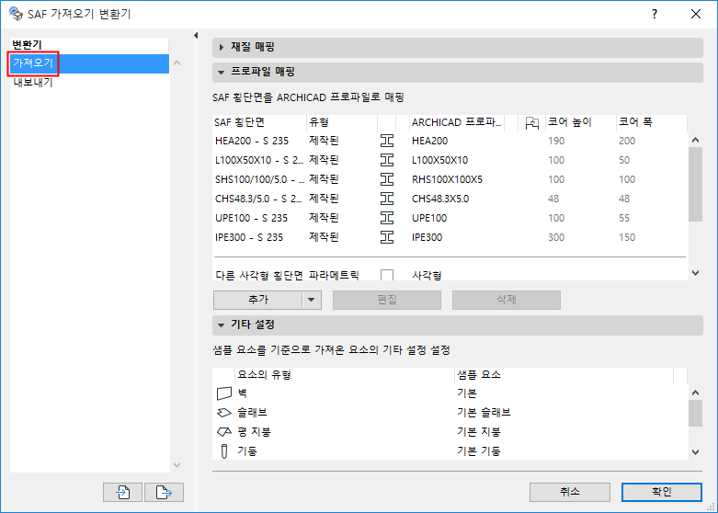Click the profile icon in SHS100/100/5.0 row

point(387,179)
